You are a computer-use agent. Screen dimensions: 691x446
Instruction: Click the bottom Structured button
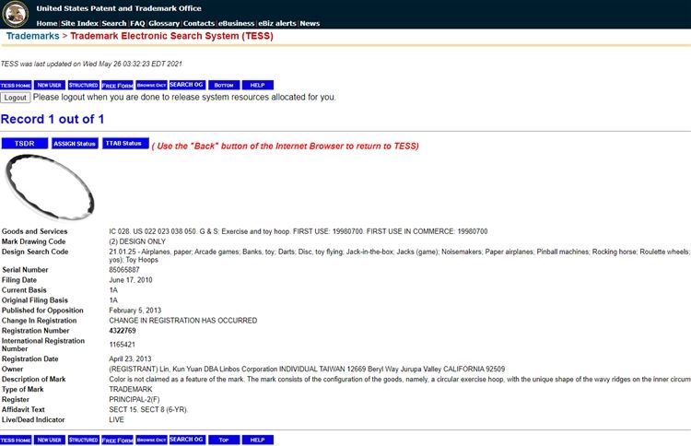tap(83, 440)
